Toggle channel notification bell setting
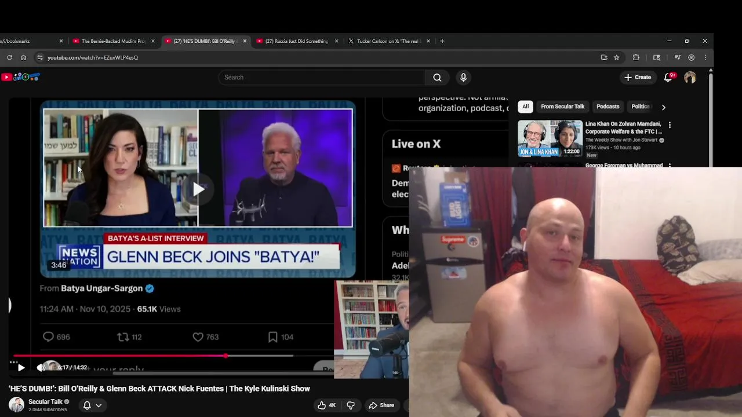Viewport: 742px width, 417px height. (87, 405)
